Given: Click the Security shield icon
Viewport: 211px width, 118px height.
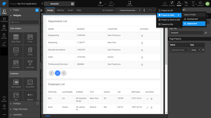Looking at the screenshot, I should 172,3.
